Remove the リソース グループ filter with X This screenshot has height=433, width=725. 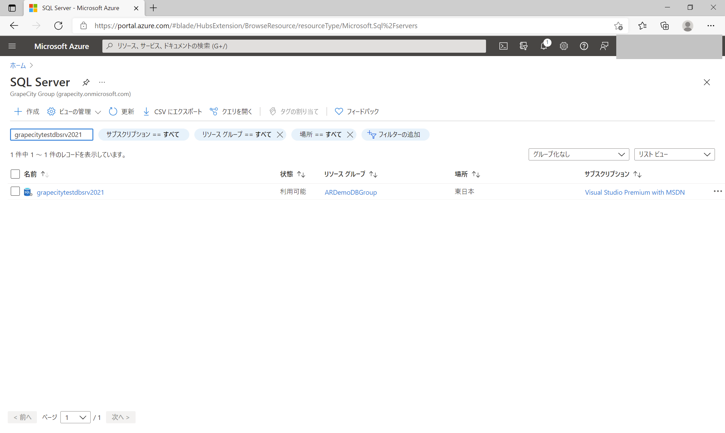(x=280, y=135)
